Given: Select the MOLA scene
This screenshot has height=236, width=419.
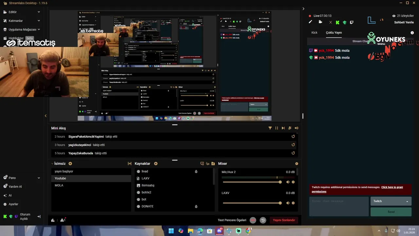Looking at the screenshot, I should (x=91, y=186).
